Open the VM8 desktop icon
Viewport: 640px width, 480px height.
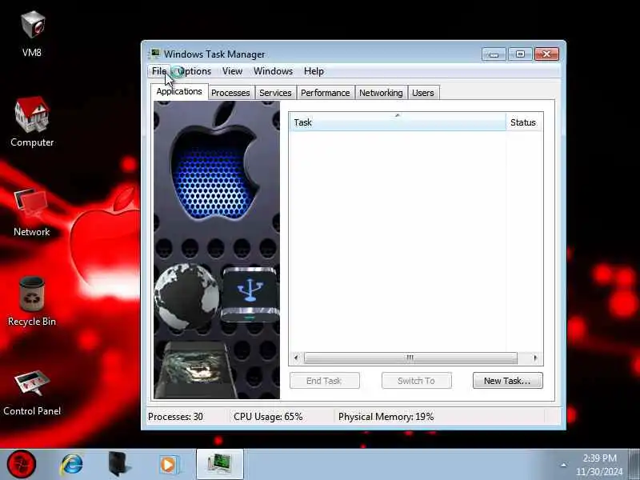(32, 34)
